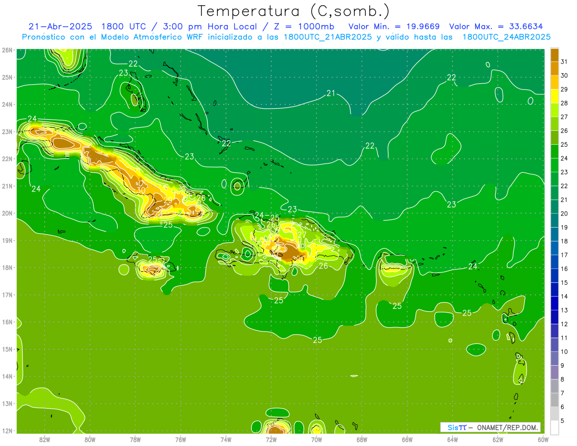Viewport: 577px width, 446px height.
Task: Pick the purple swatch between legend 9 and 10
Action: click(x=554, y=358)
